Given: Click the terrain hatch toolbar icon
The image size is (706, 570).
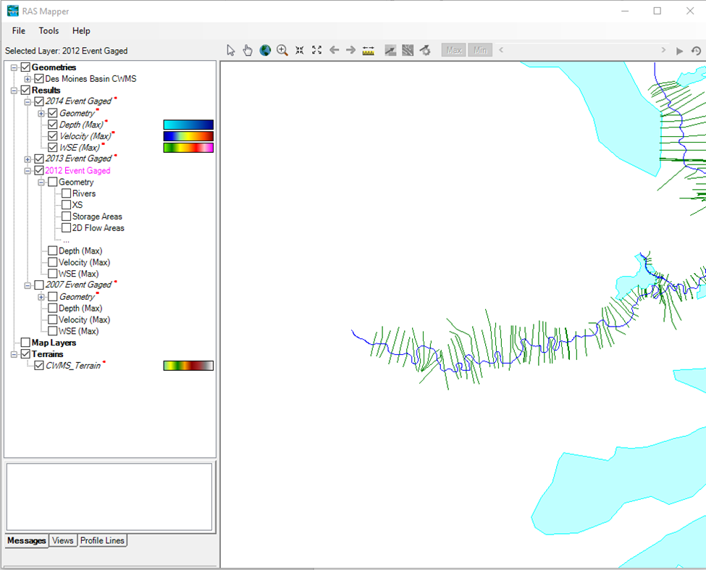Looking at the screenshot, I should point(408,51).
